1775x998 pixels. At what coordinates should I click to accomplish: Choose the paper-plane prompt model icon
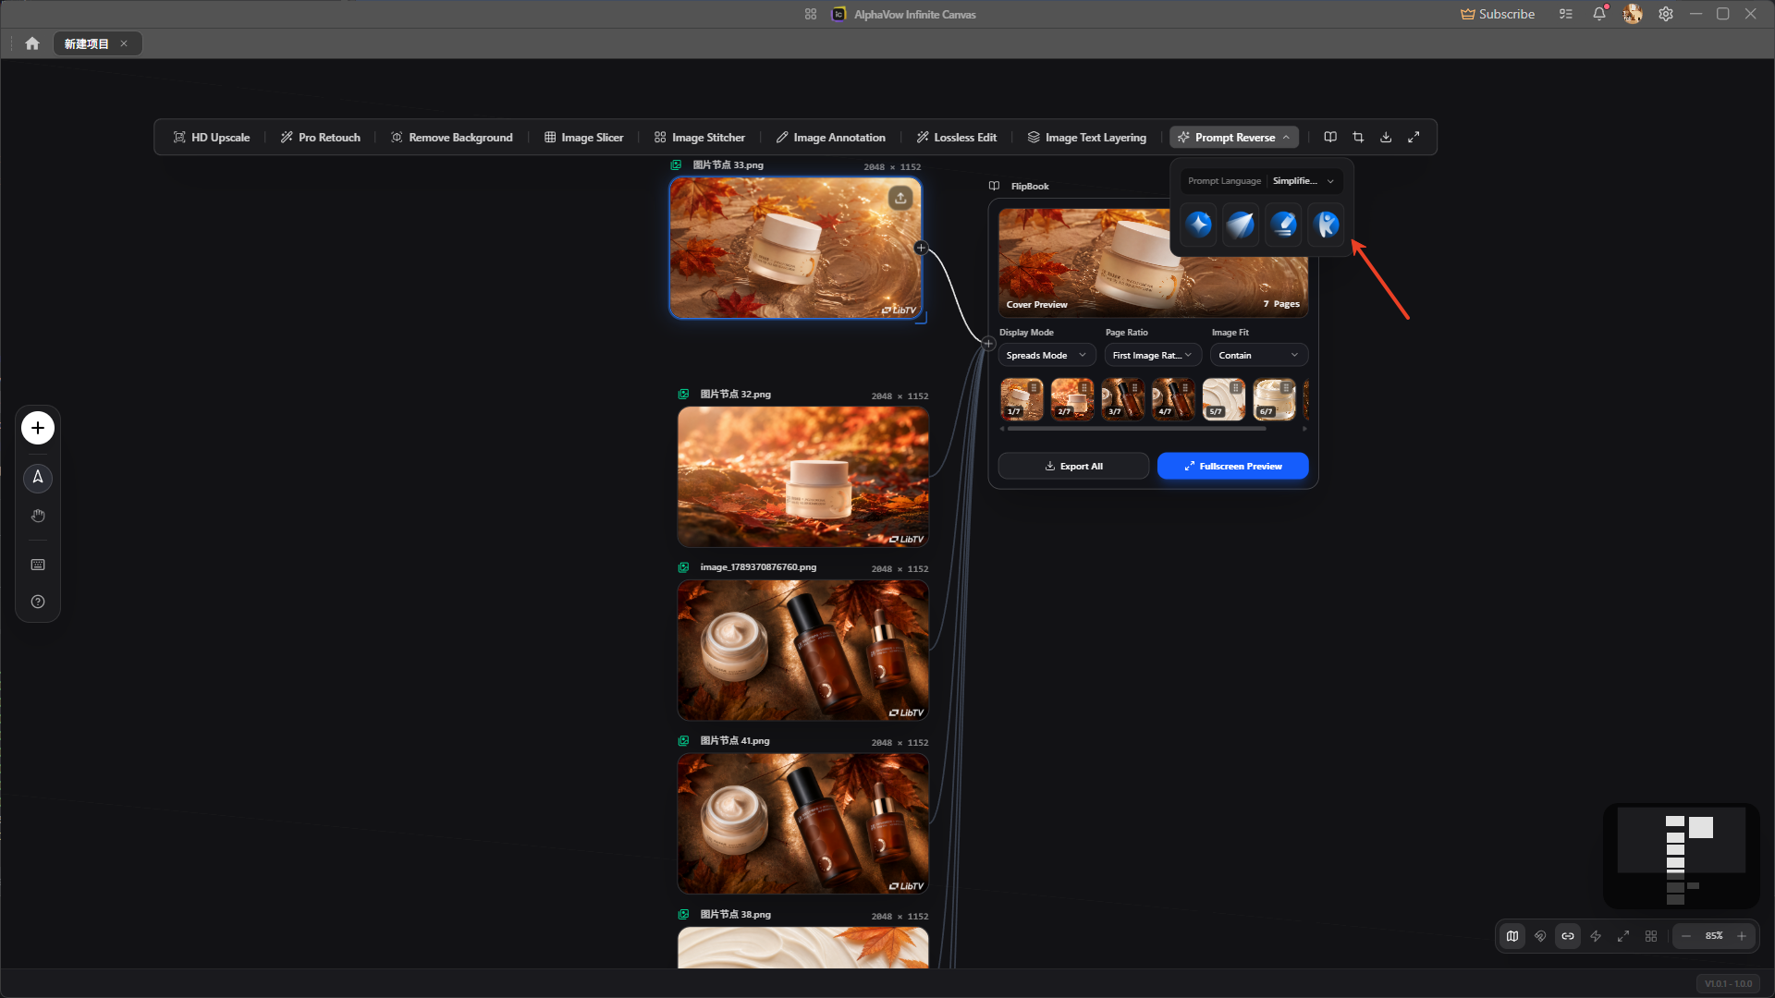click(x=1241, y=225)
